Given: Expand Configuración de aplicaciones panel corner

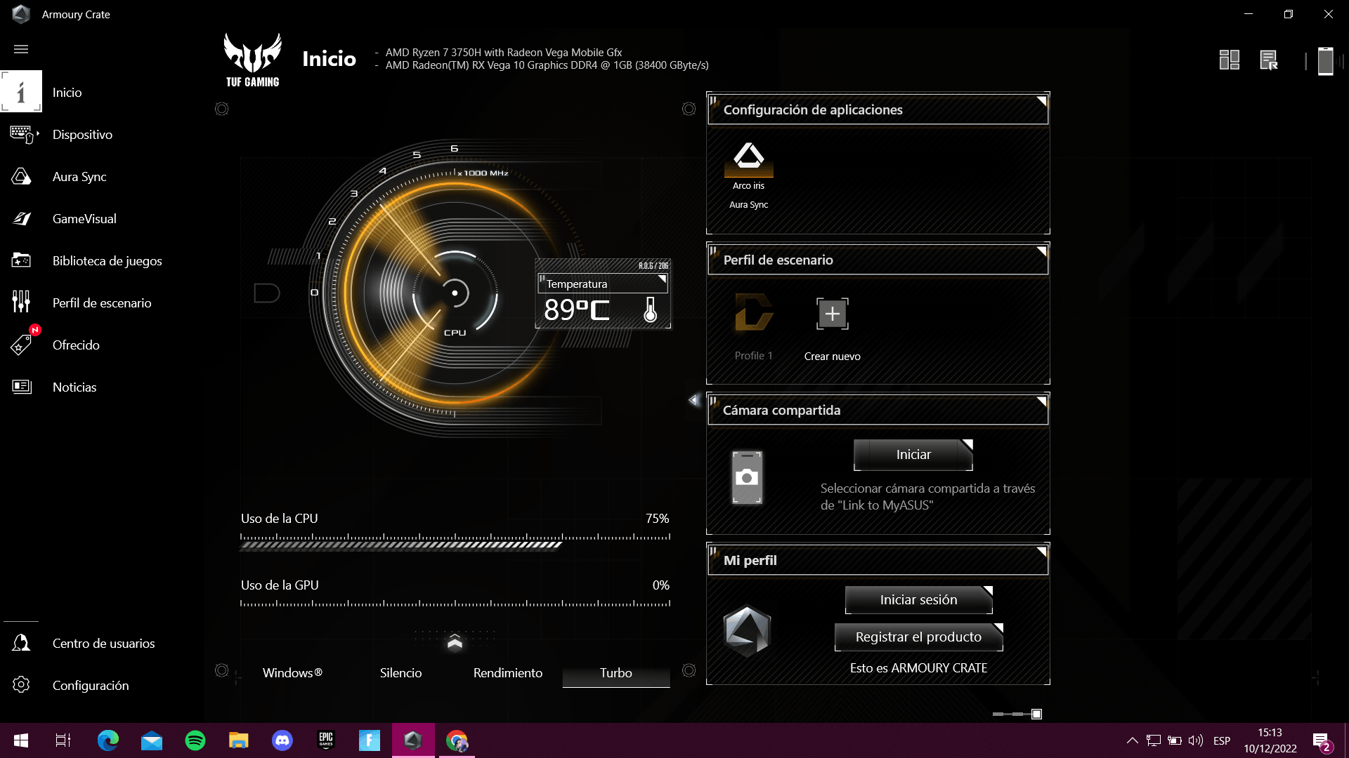Looking at the screenshot, I should [x=1041, y=101].
